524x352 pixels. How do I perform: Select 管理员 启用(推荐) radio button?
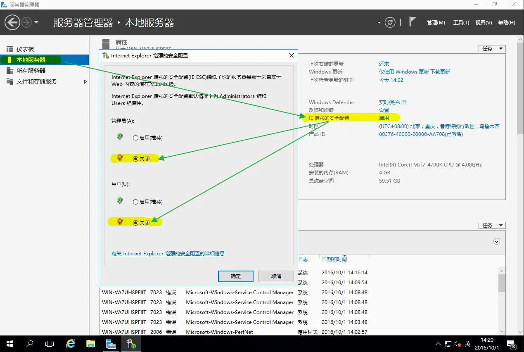point(135,138)
